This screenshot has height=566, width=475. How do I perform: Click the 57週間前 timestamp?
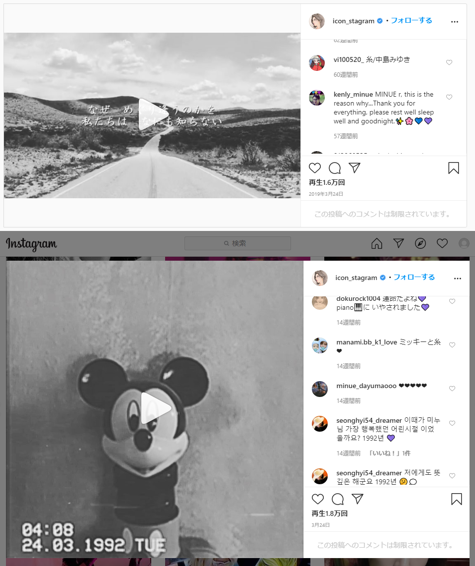point(346,136)
